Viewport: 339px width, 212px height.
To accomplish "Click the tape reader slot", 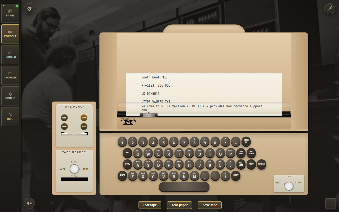I will tap(74, 179).
